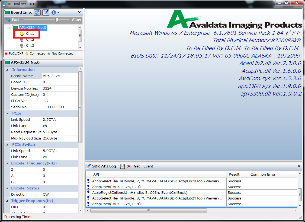
Task: Click PCIe Link Speed value 2.5GT/s
Action: pyautogui.click(x=60, y=120)
